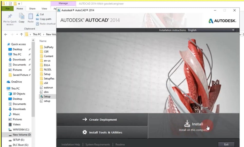Image resolution: width=244 pixels, height=147 pixels.
Task: Click the Install on this computer button
Action: (x=193, y=126)
